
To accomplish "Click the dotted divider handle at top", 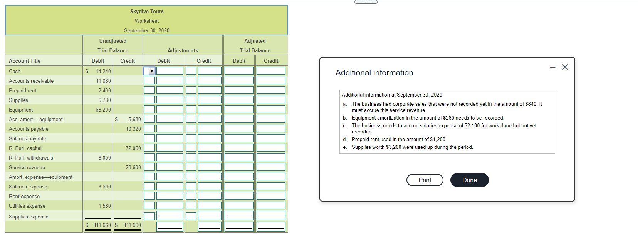I will click(x=366, y=2).
